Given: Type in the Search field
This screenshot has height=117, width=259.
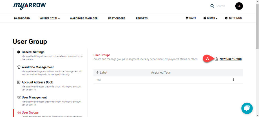Looking at the screenshot, I should 222,6.
